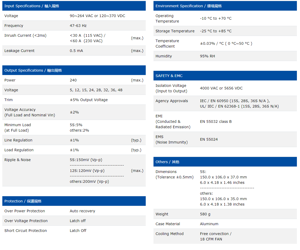Click the output voltage list 5, 12, 15...
This screenshot has height=250, width=300.
[x=96, y=90]
